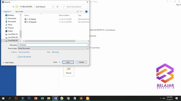Screen dimensions: 181x101
Task: Click the Save button
Action: click(68, 62)
